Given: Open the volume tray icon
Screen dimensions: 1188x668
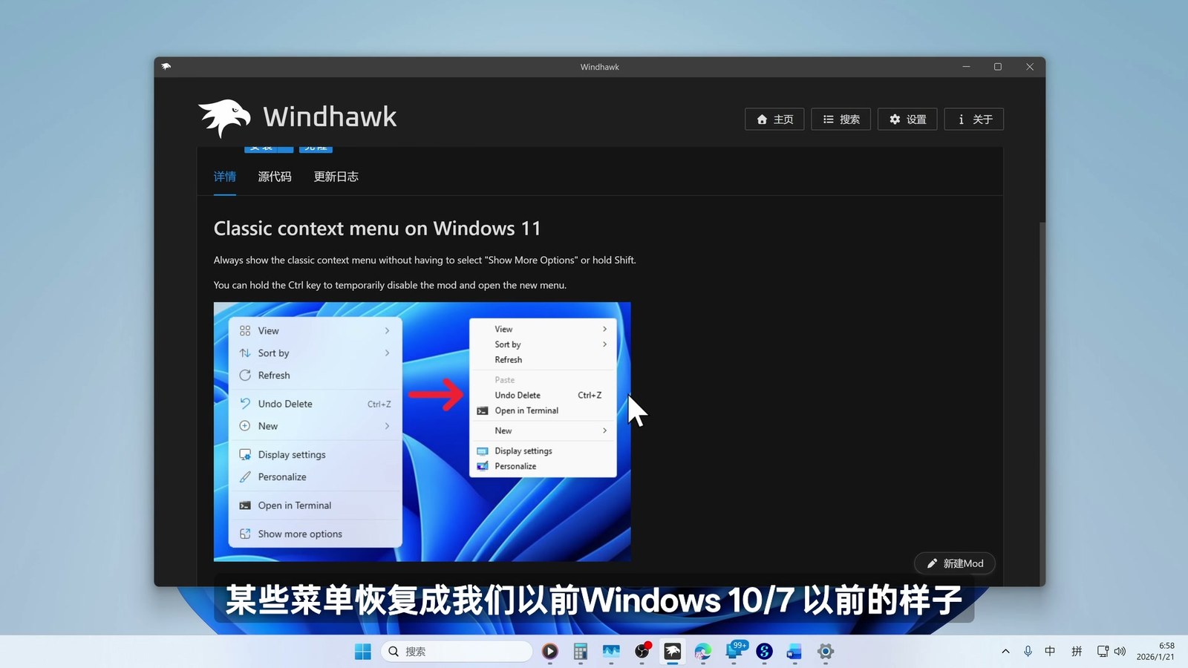Looking at the screenshot, I should 1120,651.
